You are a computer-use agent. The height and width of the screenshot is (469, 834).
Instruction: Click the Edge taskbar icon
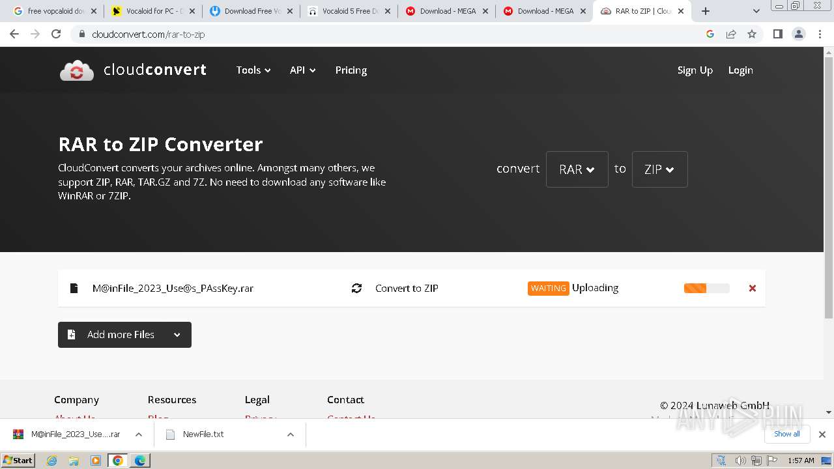click(x=140, y=461)
